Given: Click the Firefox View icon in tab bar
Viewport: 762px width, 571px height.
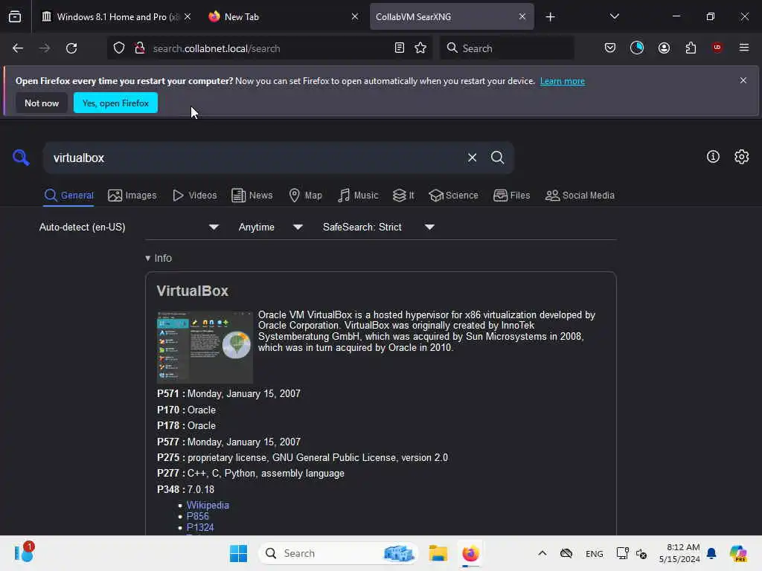Looking at the screenshot, I should pos(15,16).
